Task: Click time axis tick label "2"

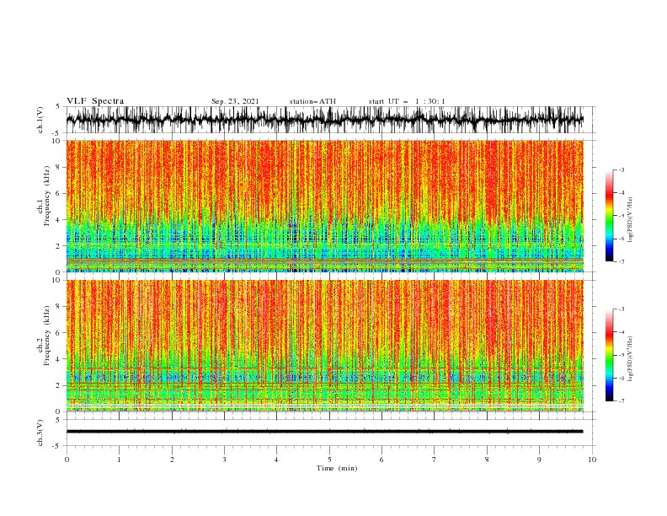Action: pos(172,460)
